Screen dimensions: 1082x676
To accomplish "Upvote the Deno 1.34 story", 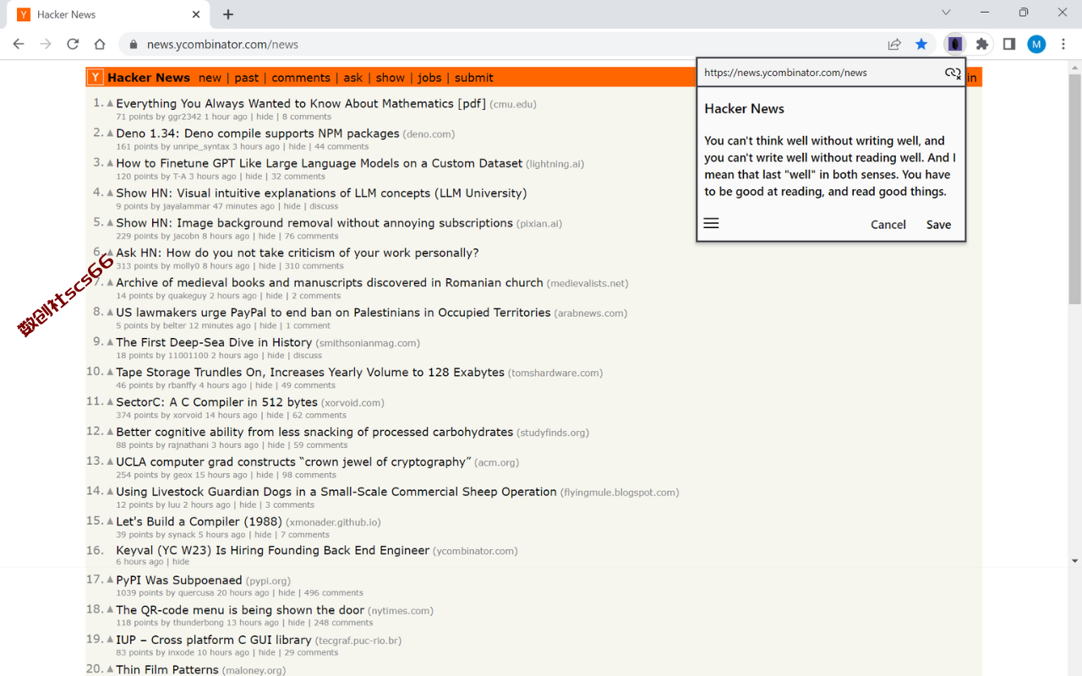I will [110, 134].
